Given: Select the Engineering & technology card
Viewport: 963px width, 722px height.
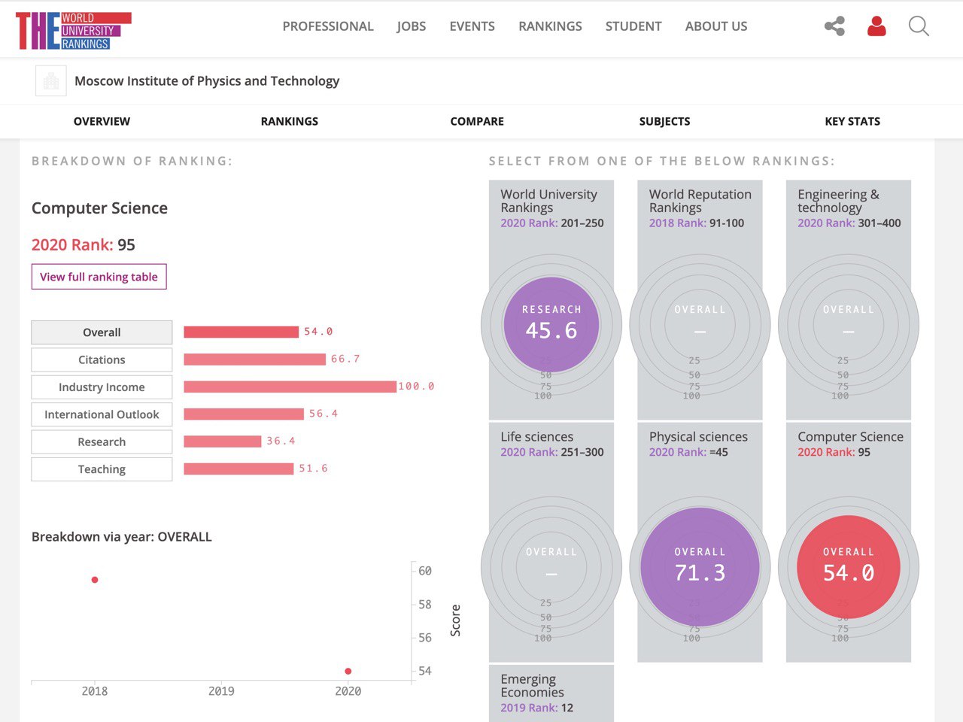Looking at the screenshot, I should pyautogui.click(x=849, y=299).
